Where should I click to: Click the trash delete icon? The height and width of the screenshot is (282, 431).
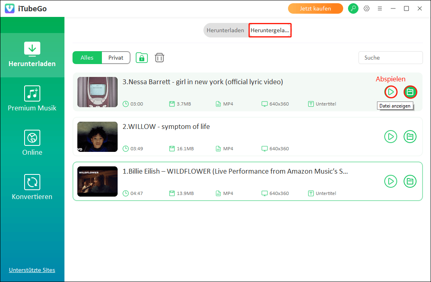point(160,58)
